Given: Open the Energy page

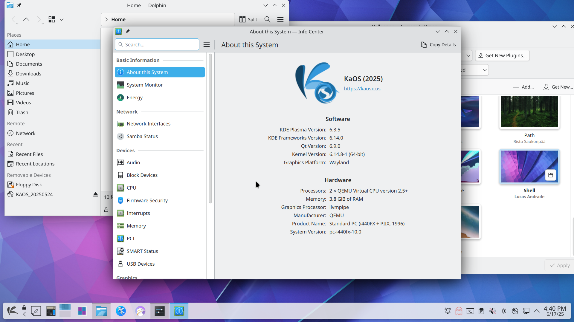Looking at the screenshot, I should coord(160,97).
